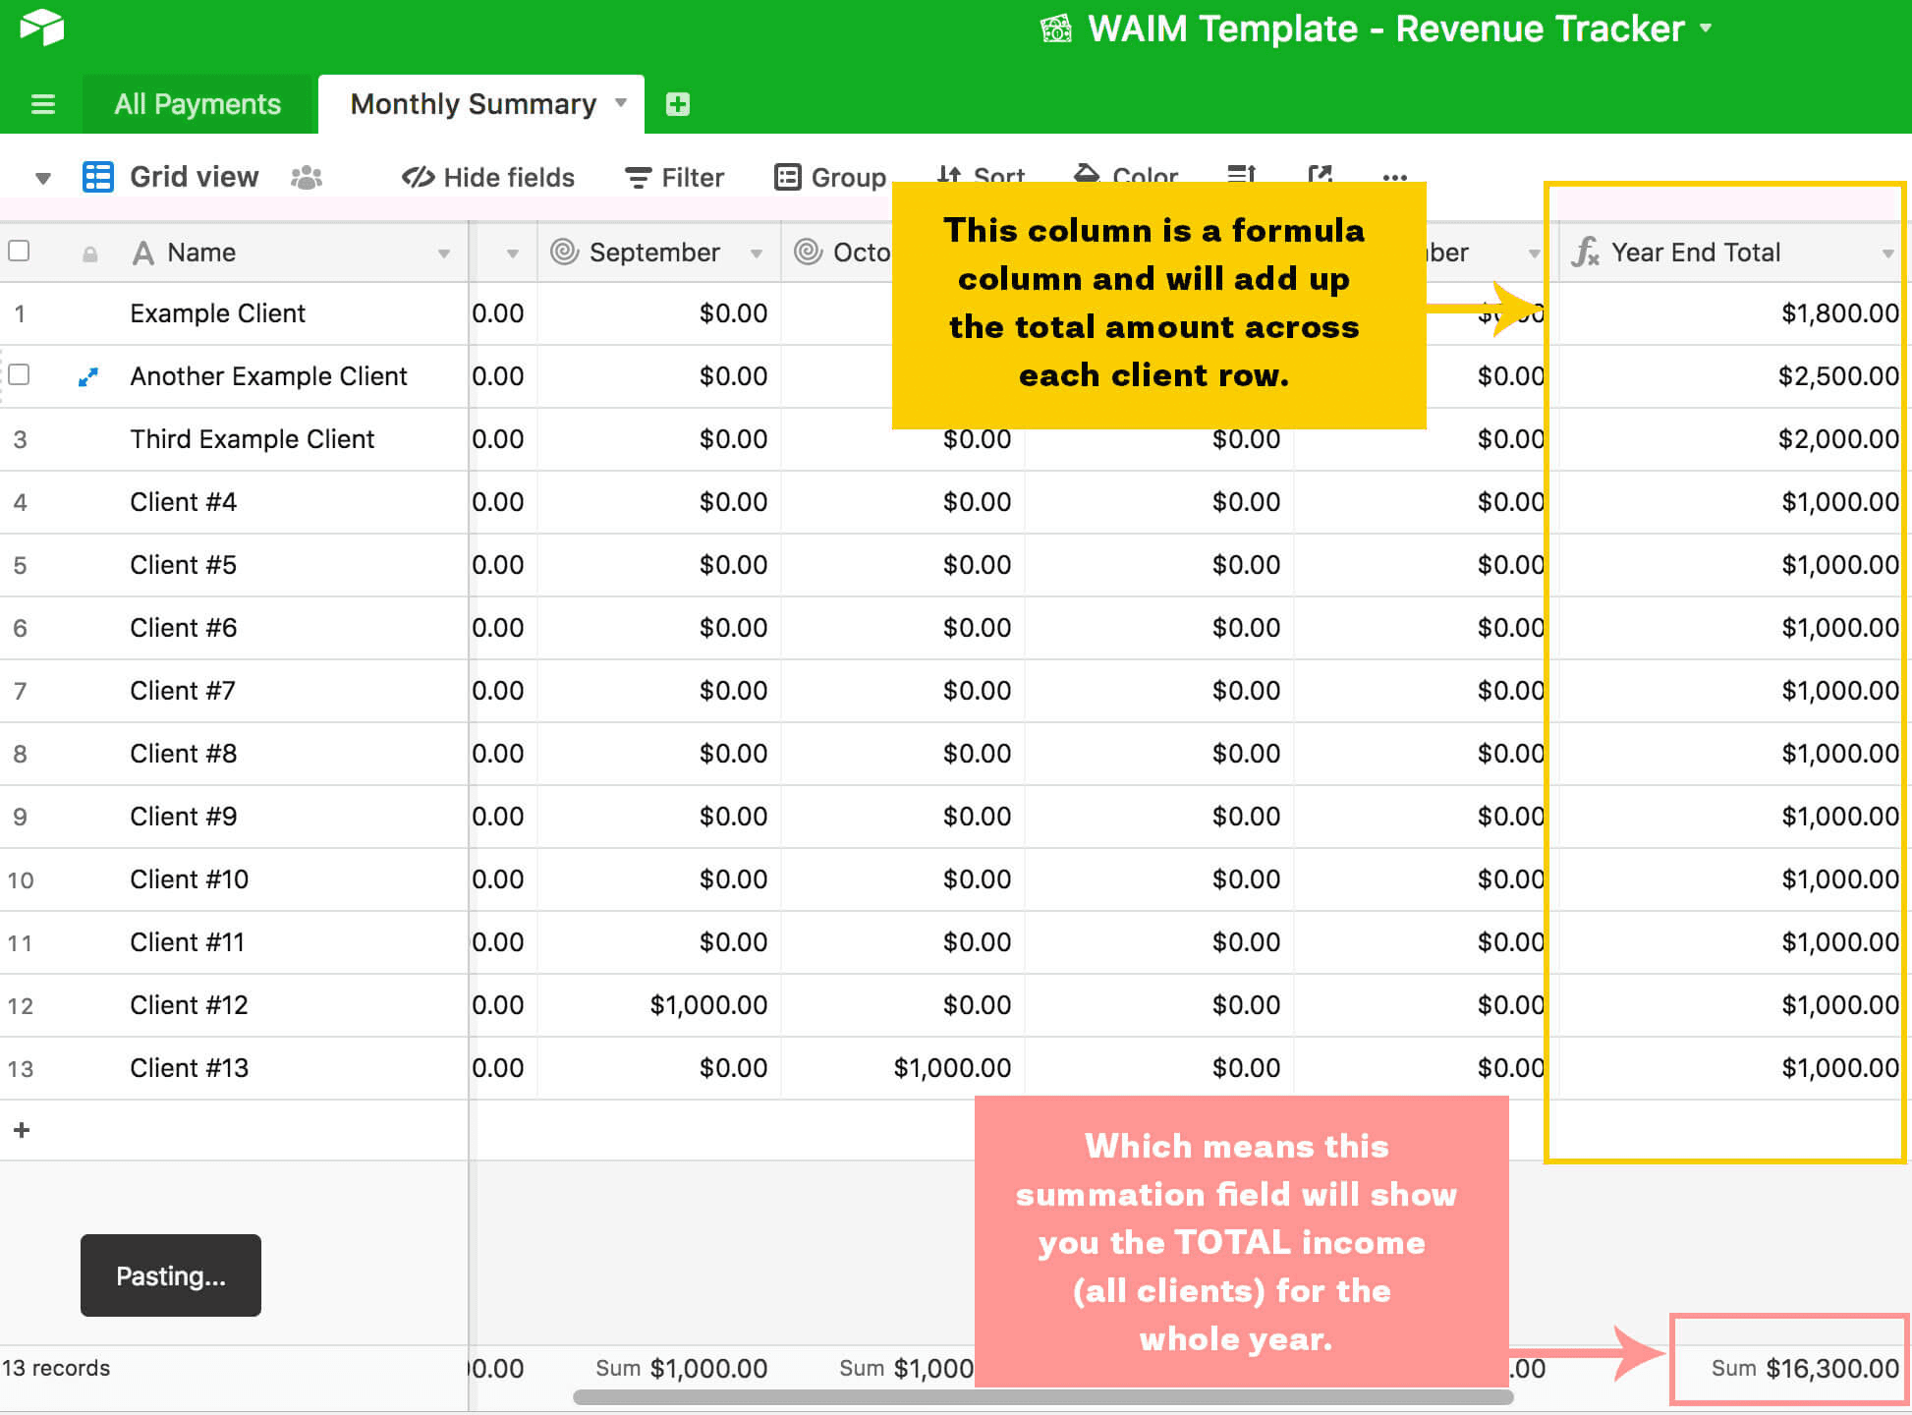Click the collaborators people icon
The height and width of the screenshot is (1415, 1912).
tap(307, 178)
